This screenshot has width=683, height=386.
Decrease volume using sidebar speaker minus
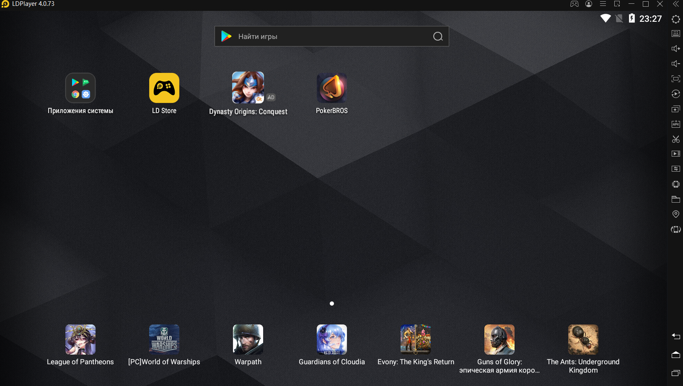(676, 64)
